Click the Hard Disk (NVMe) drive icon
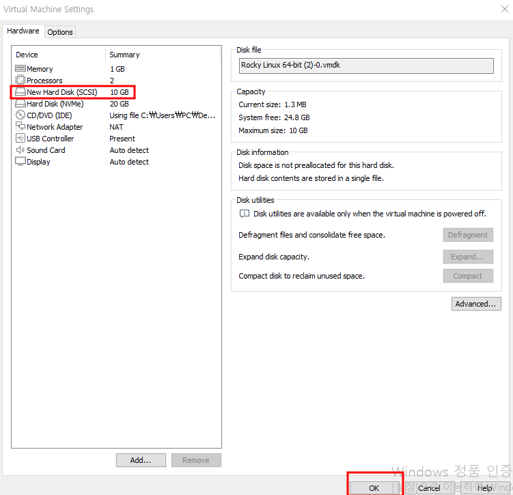Screen dimensions: 513x495 pos(20,104)
